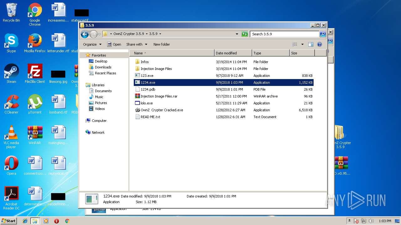Expand dropdown arrow after 3.5.9 breadcrumb
Screen dimensions: 401x225
point(160,34)
